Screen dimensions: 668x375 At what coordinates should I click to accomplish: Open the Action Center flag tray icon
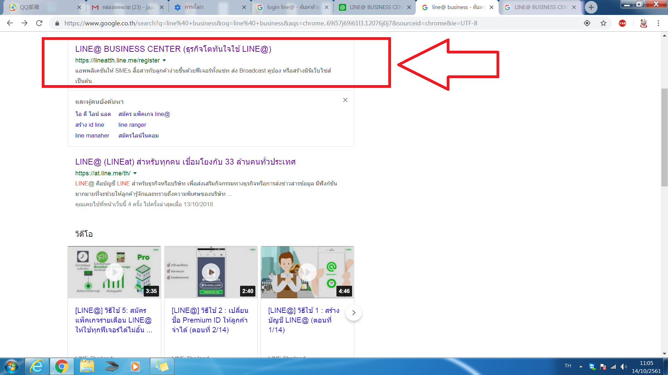click(x=603, y=367)
